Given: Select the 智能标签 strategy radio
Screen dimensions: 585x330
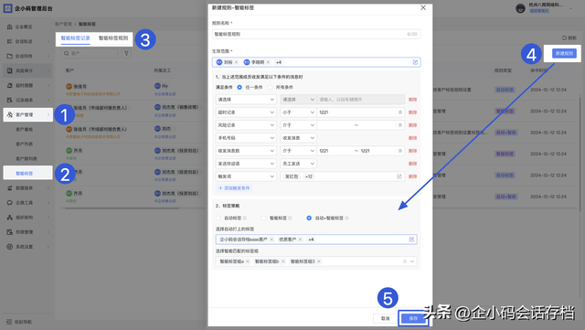Looking at the screenshot, I should point(264,218).
